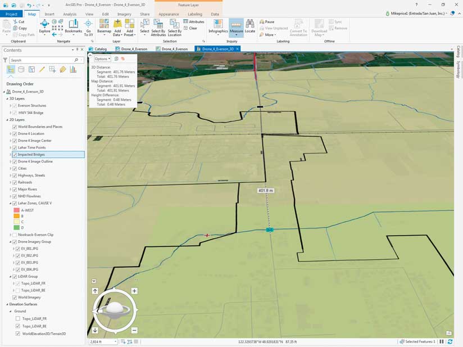
Task: Open the Labeling ribbon tab
Action: [x=195, y=14]
